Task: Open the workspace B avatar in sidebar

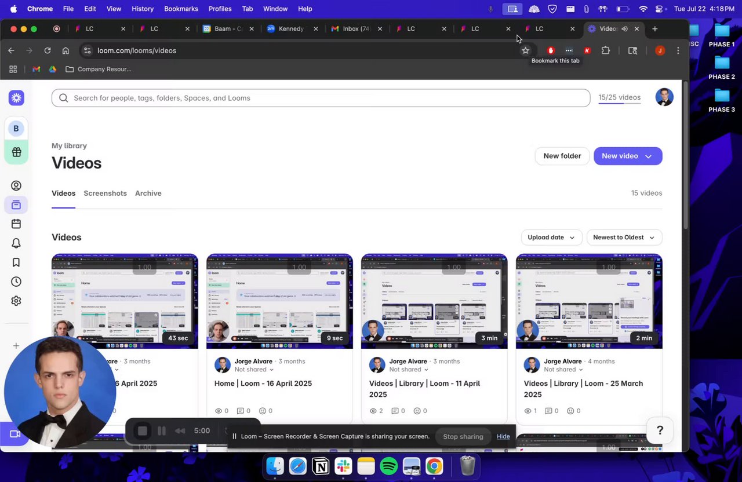Action: tap(16, 129)
